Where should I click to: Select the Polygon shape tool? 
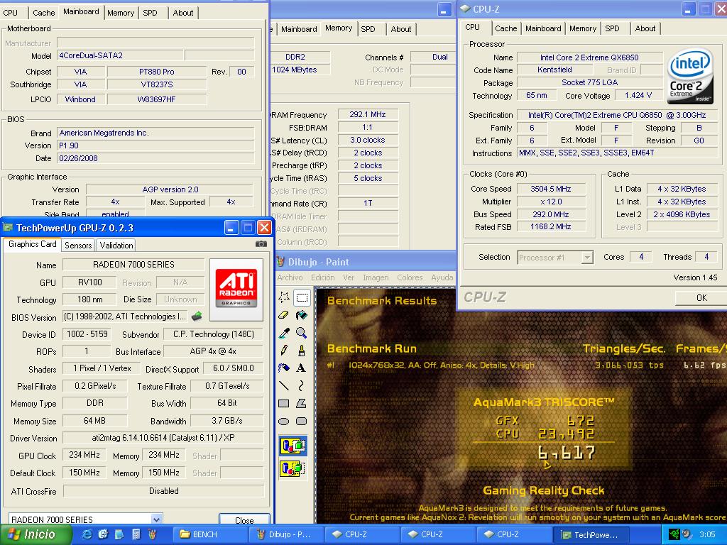(x=301, y=404)
